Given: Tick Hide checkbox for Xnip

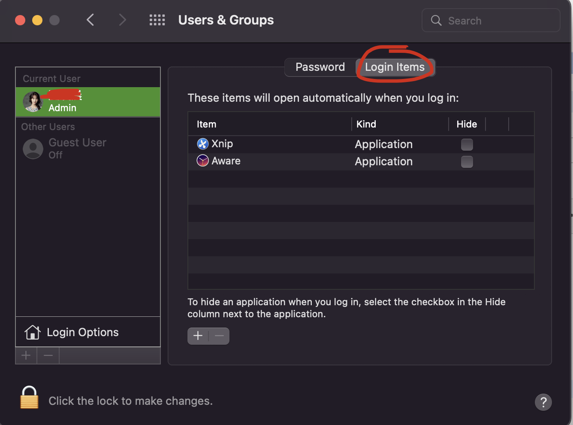Looking at the screenshot, I should click(x=467, y=145).
